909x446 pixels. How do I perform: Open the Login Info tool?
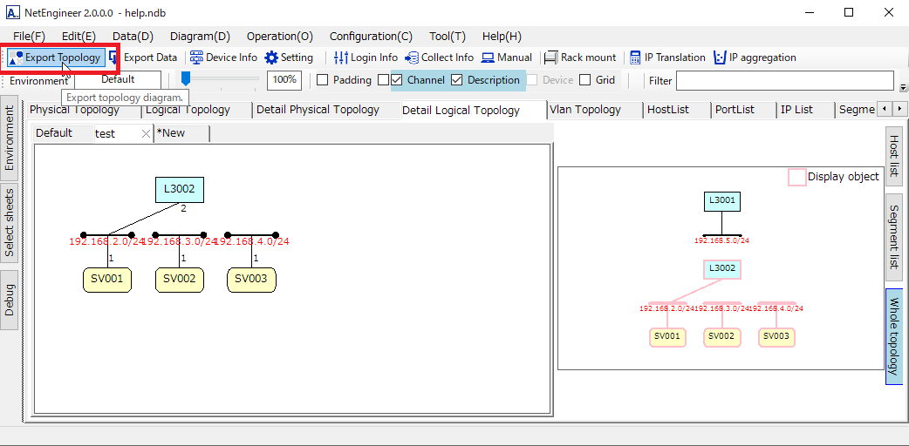click(x=366, y=57)
